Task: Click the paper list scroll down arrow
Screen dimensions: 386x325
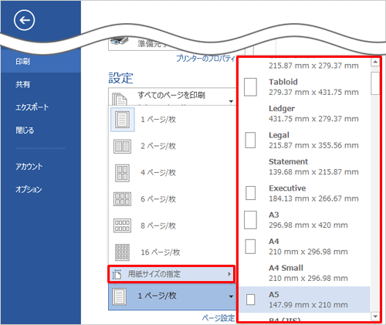Action: (x=375, y=316)
